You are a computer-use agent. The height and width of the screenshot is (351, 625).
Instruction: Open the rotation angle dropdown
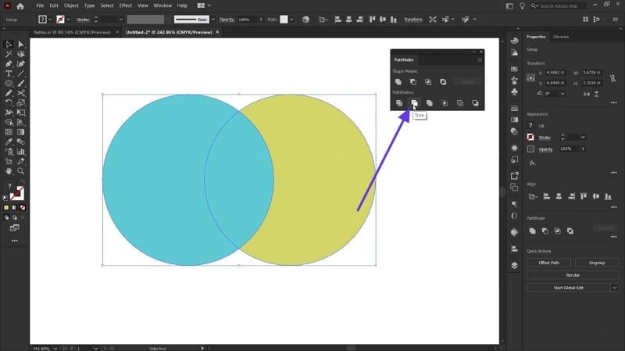click(562, 94)
